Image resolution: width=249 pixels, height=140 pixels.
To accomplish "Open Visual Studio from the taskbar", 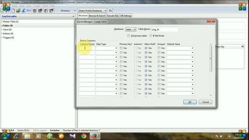I will 72,136.
